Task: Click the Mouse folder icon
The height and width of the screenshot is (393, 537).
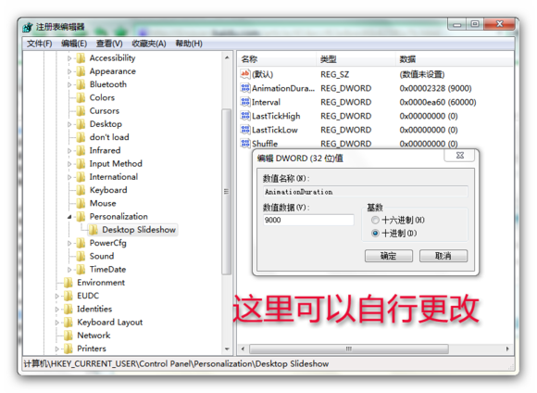Action: (x=81, y=203)
